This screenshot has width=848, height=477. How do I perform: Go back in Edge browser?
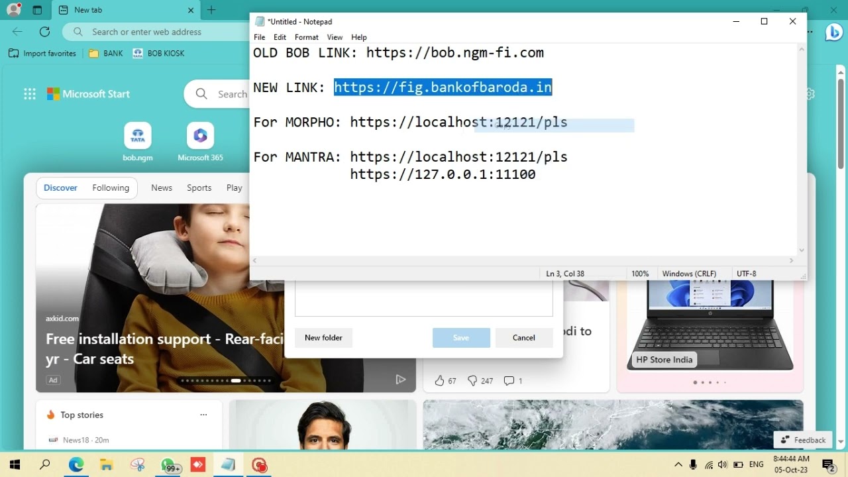point(17,31)
